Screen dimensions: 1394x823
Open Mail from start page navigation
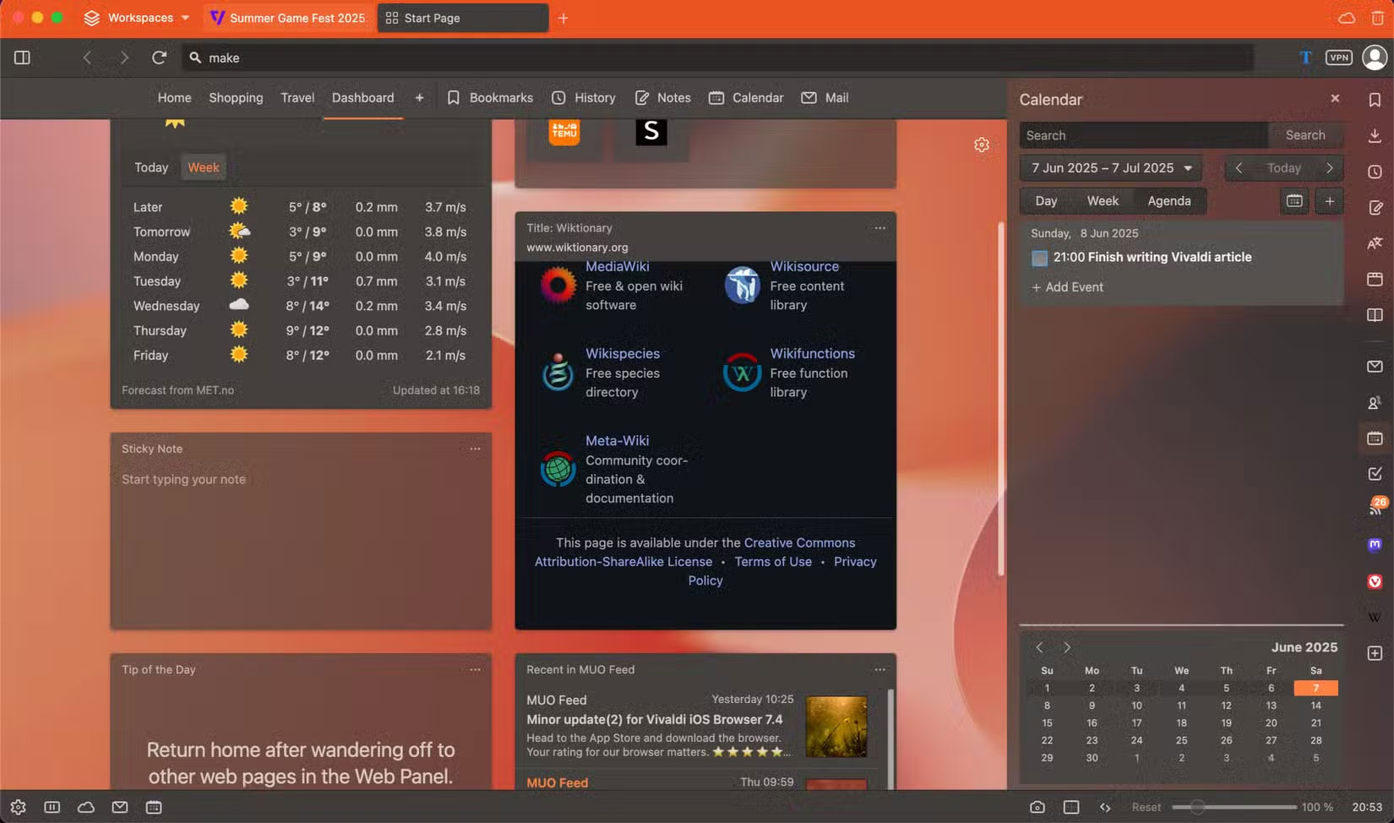tap(825, 98)
